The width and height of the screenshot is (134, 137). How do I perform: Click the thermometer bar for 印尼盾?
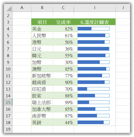pos(93,89)
